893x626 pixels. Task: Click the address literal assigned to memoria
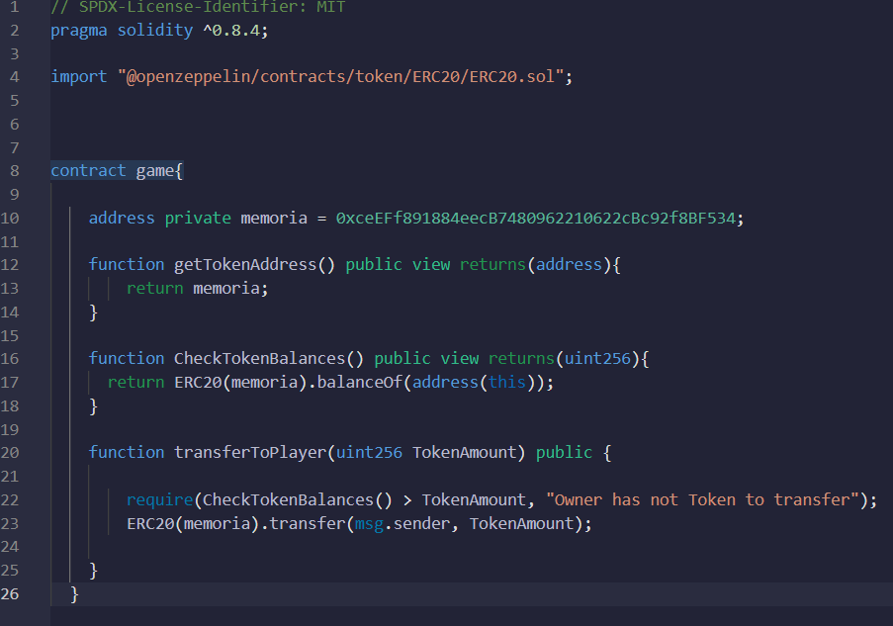(534, 218)
